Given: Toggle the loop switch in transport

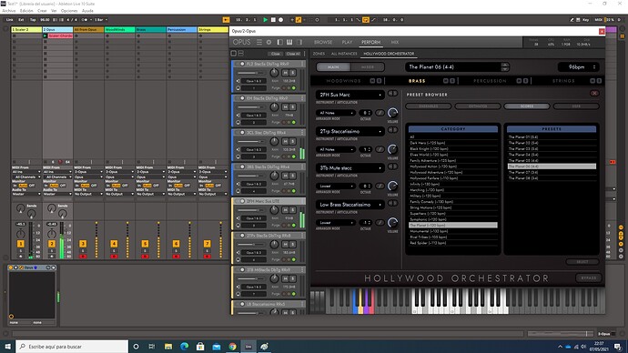Looking at the screenshot, I should (366, 20).
